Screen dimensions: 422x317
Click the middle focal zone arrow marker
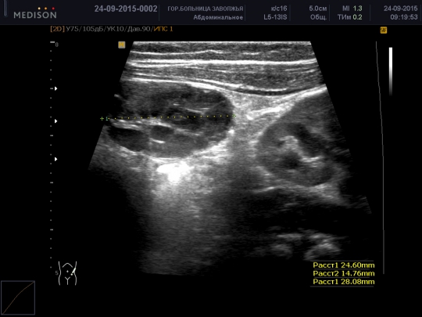pos(56,121)
